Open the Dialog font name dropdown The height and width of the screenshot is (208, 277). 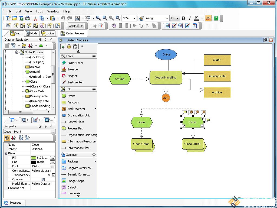(167, 18)
